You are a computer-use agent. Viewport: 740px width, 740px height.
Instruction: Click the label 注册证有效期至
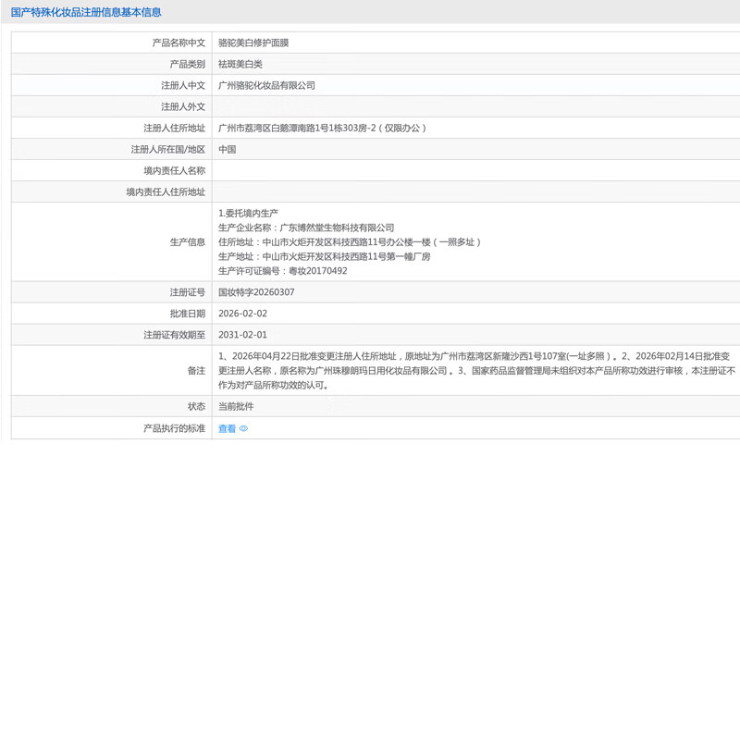(x=175, y=335)
